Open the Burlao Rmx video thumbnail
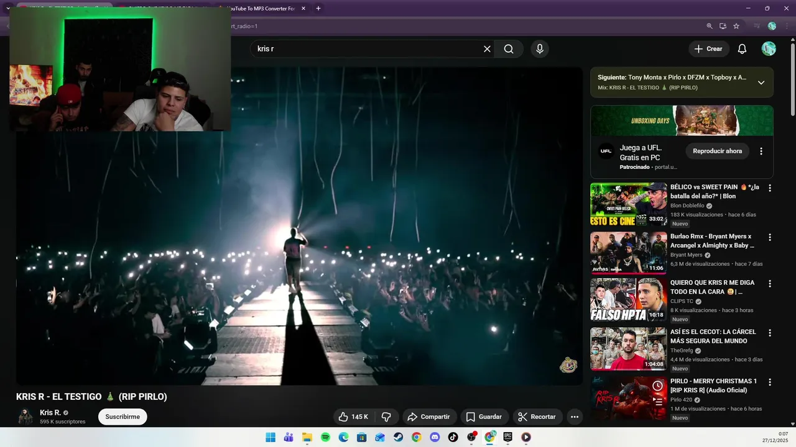Viewport: 796px width, 447px height. 628,253
